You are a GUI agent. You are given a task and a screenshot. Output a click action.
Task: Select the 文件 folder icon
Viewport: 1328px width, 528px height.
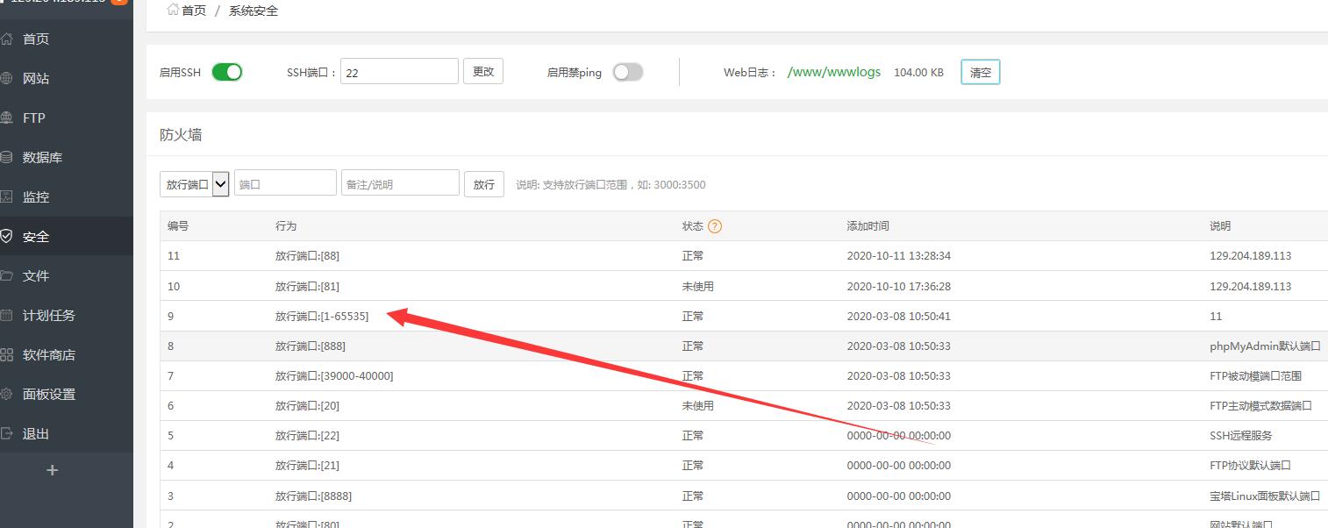tap(6, 275)
